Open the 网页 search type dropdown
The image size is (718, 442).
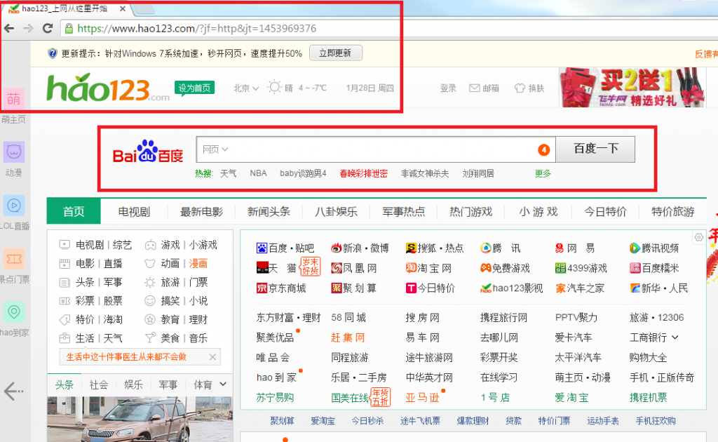coord(216,149)
